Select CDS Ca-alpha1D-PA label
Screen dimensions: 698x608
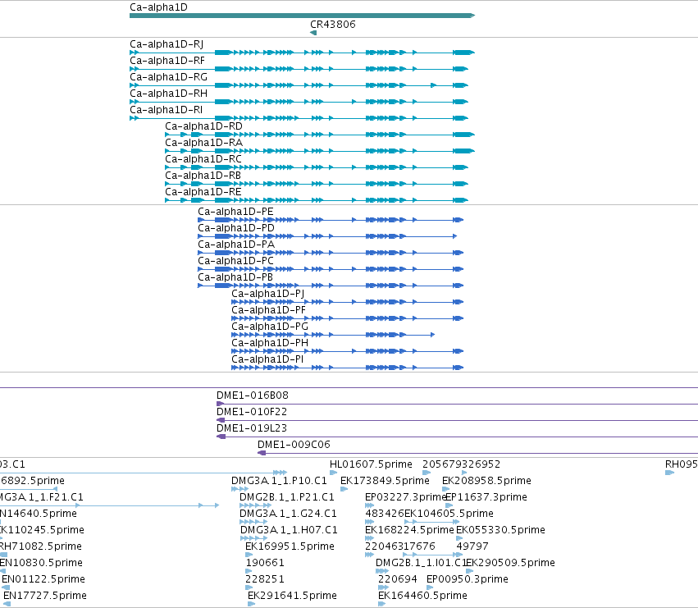(236, 245)
